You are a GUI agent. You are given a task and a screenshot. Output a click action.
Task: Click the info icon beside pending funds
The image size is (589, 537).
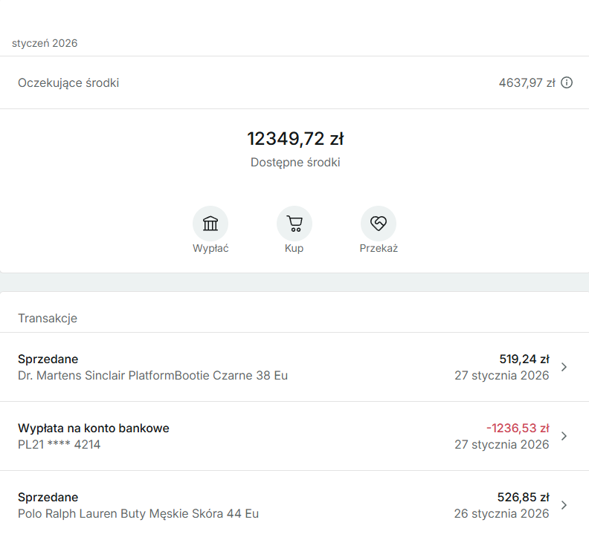[567, 82]
